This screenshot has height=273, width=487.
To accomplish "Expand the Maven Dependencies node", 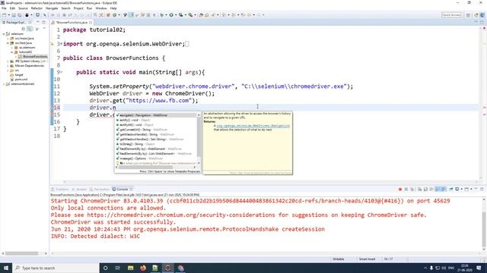I will coord(8,66).
